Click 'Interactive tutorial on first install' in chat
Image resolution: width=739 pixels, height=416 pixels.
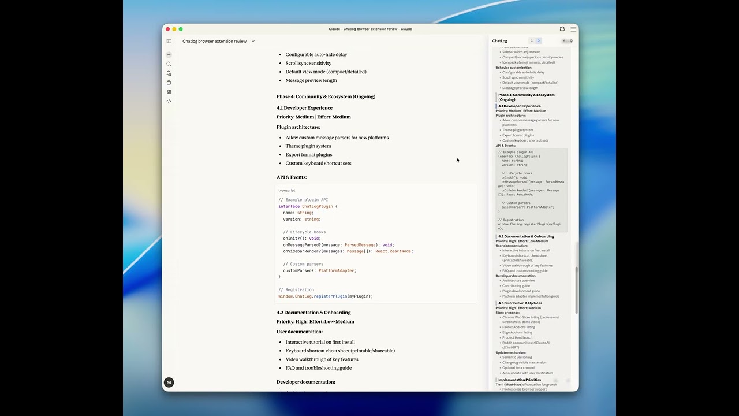click(x=320, y=342)
